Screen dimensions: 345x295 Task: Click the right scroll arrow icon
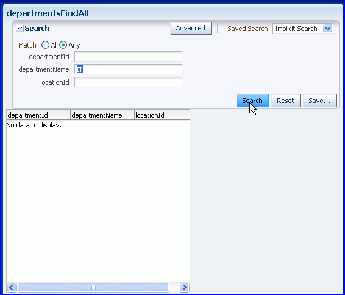click(x=184, y=287)
